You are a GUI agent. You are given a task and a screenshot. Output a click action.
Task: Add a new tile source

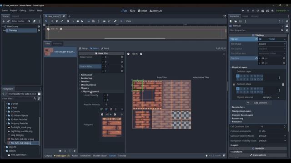65,151
